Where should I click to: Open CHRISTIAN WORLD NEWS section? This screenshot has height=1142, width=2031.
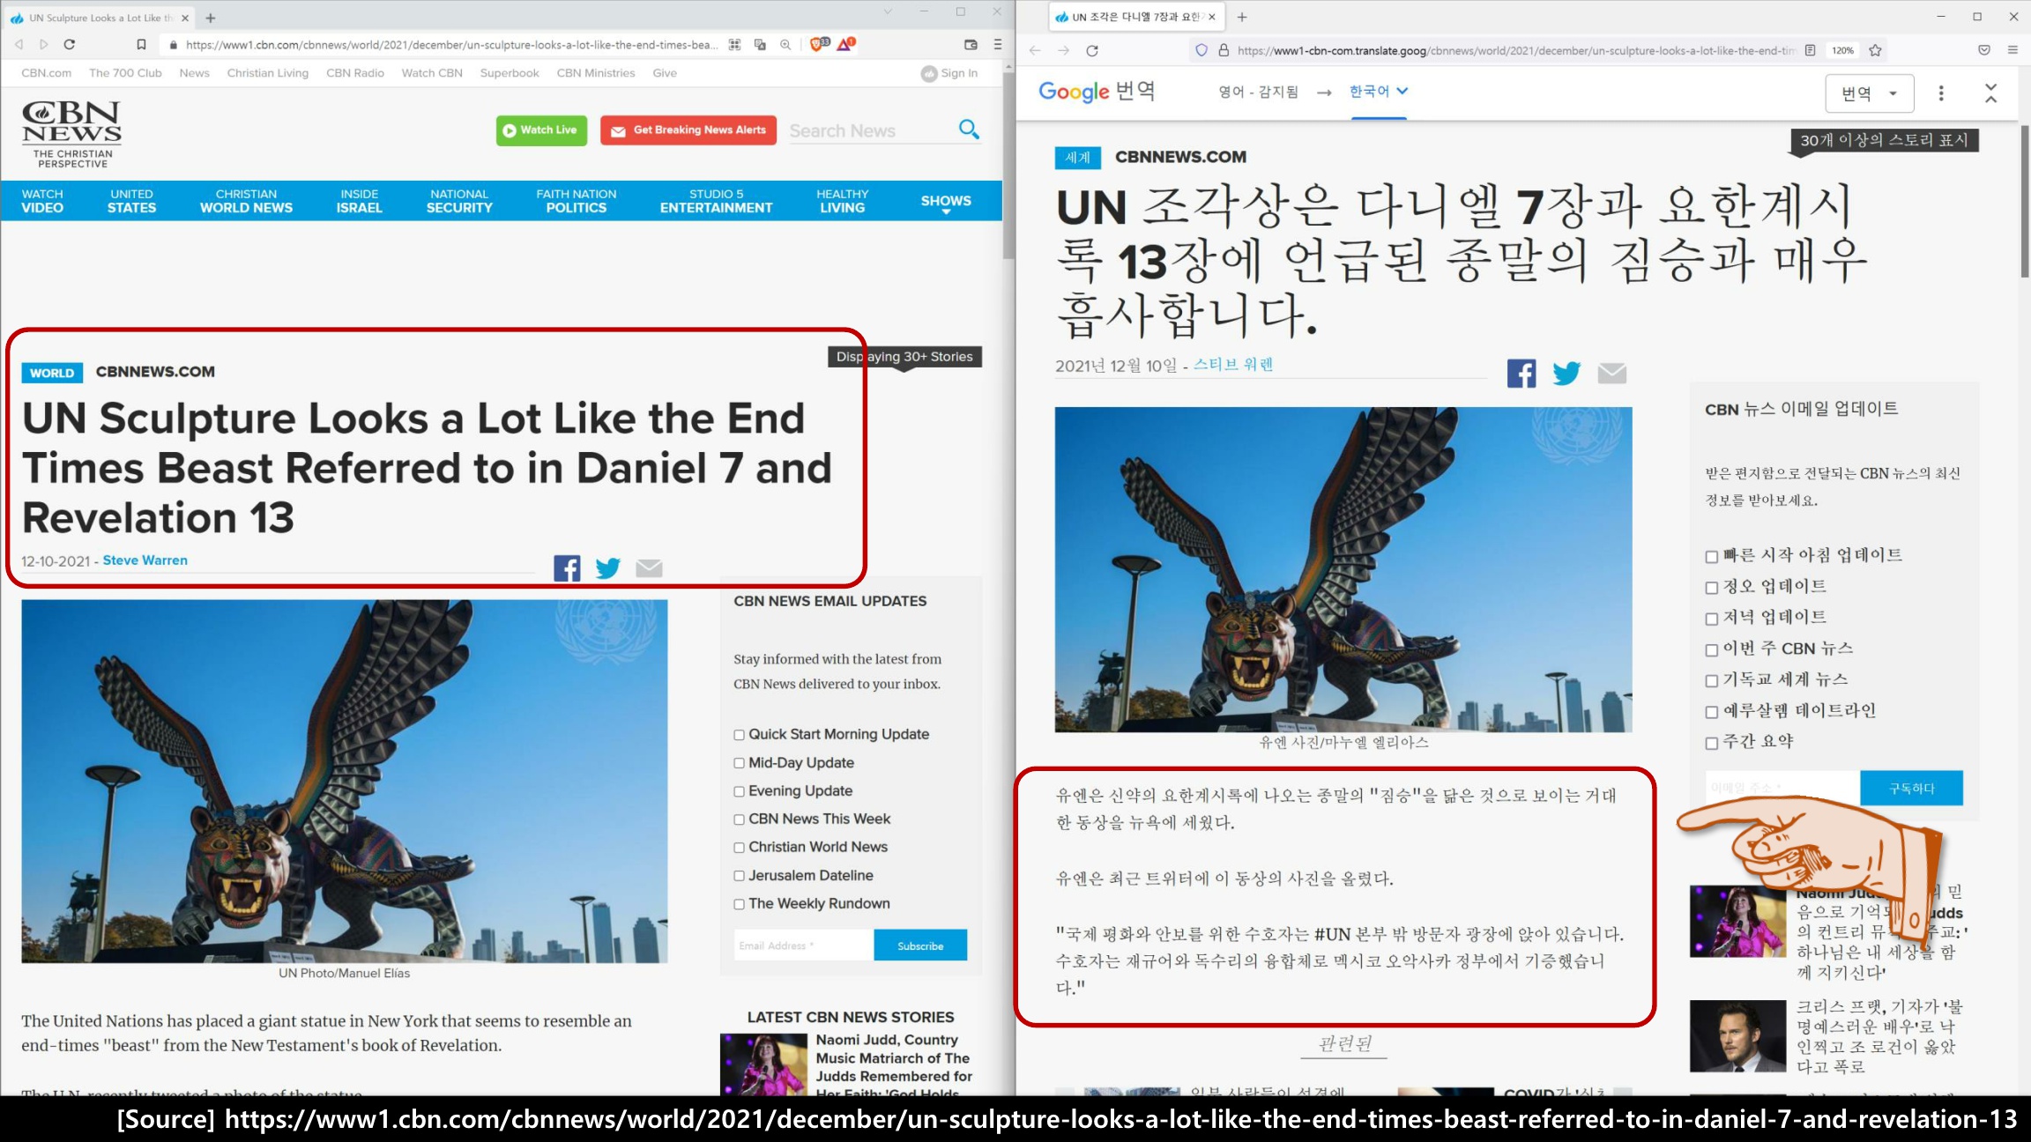pos(246,201)
